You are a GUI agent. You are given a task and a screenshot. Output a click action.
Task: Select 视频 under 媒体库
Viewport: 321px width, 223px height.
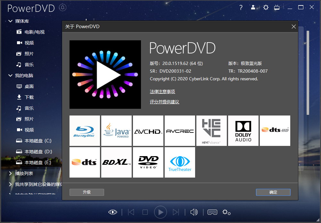pyautogui.click(x=25, y=43)
